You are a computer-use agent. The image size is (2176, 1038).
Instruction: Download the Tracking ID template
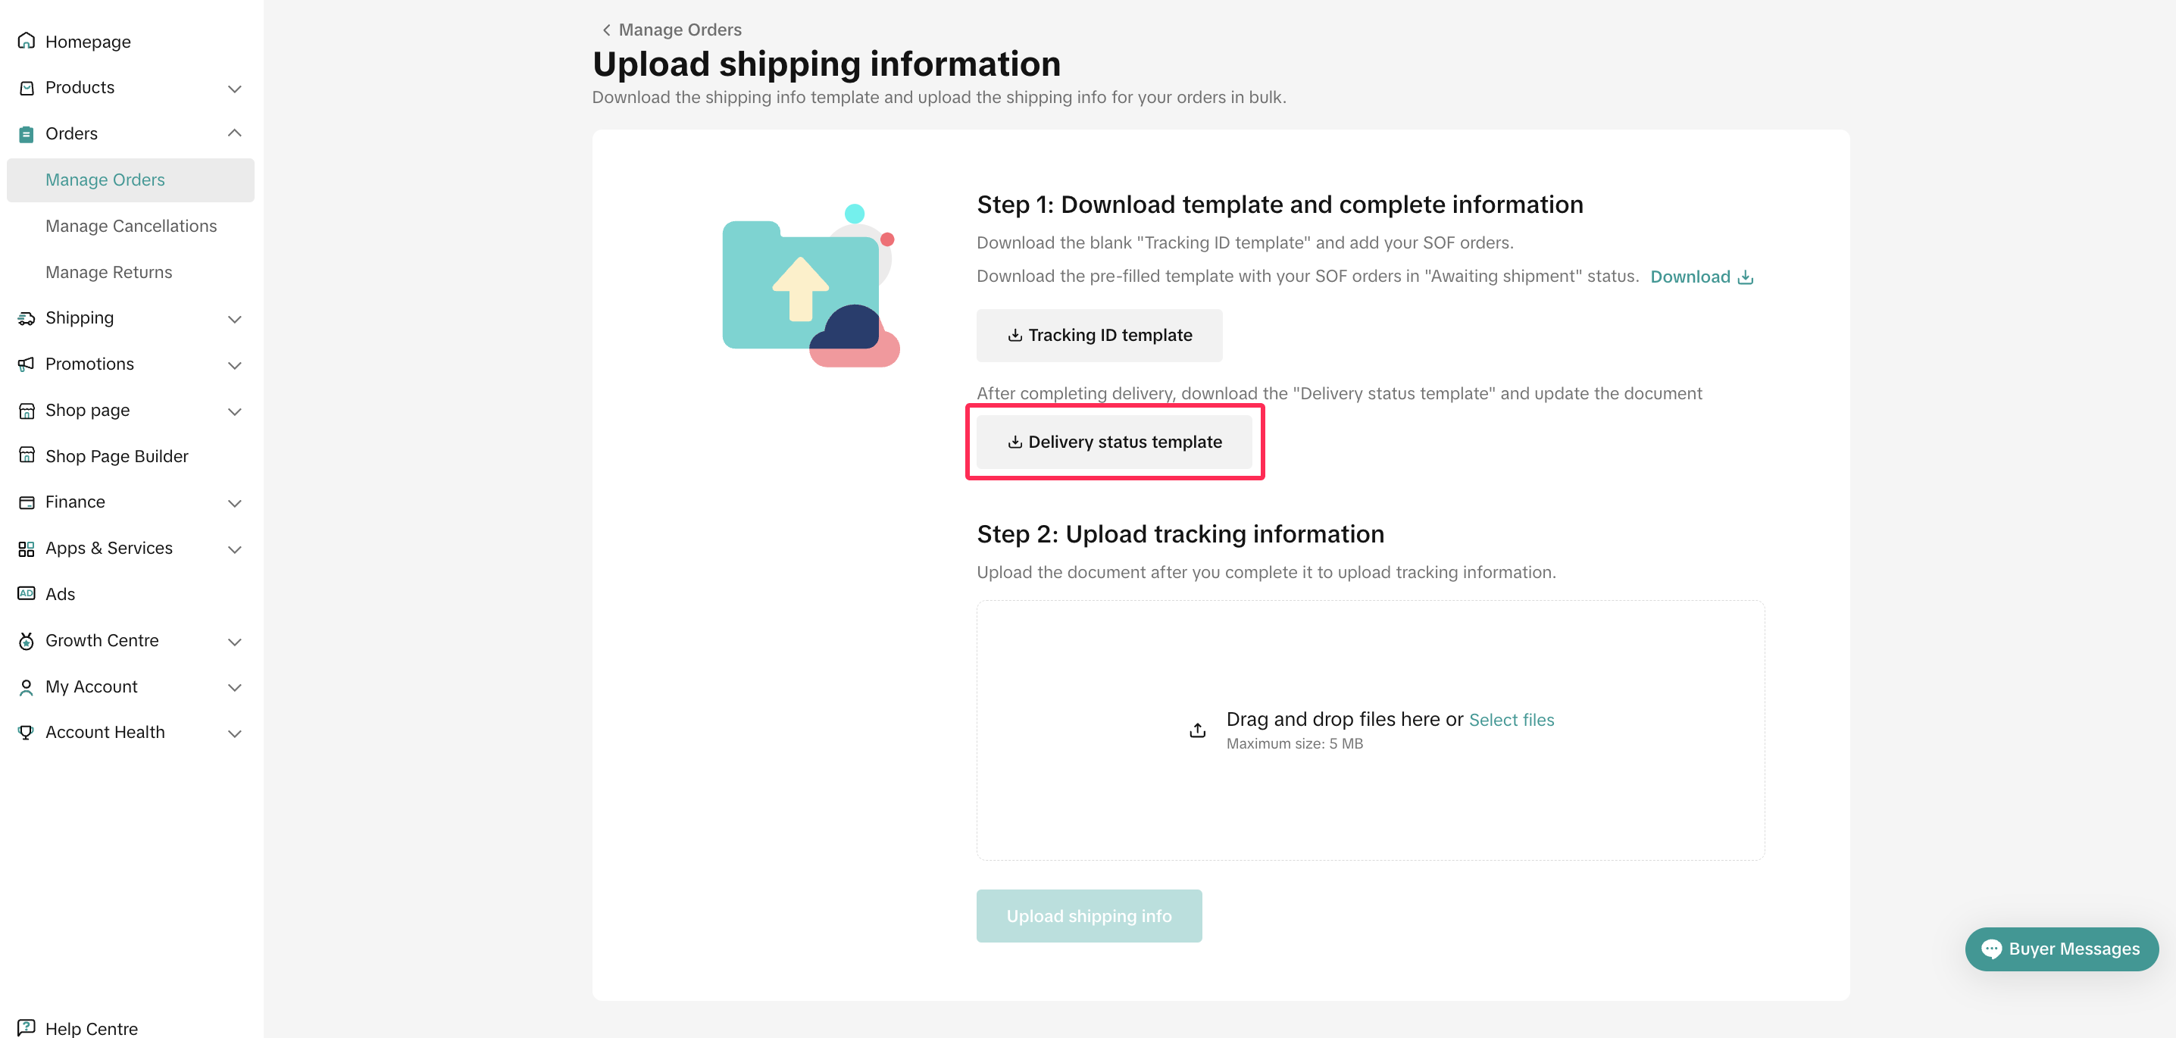tap(1099, 336)
